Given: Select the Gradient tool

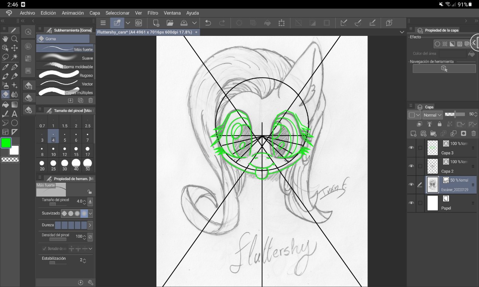Looking at the screenshot, I should pos(15,104).
